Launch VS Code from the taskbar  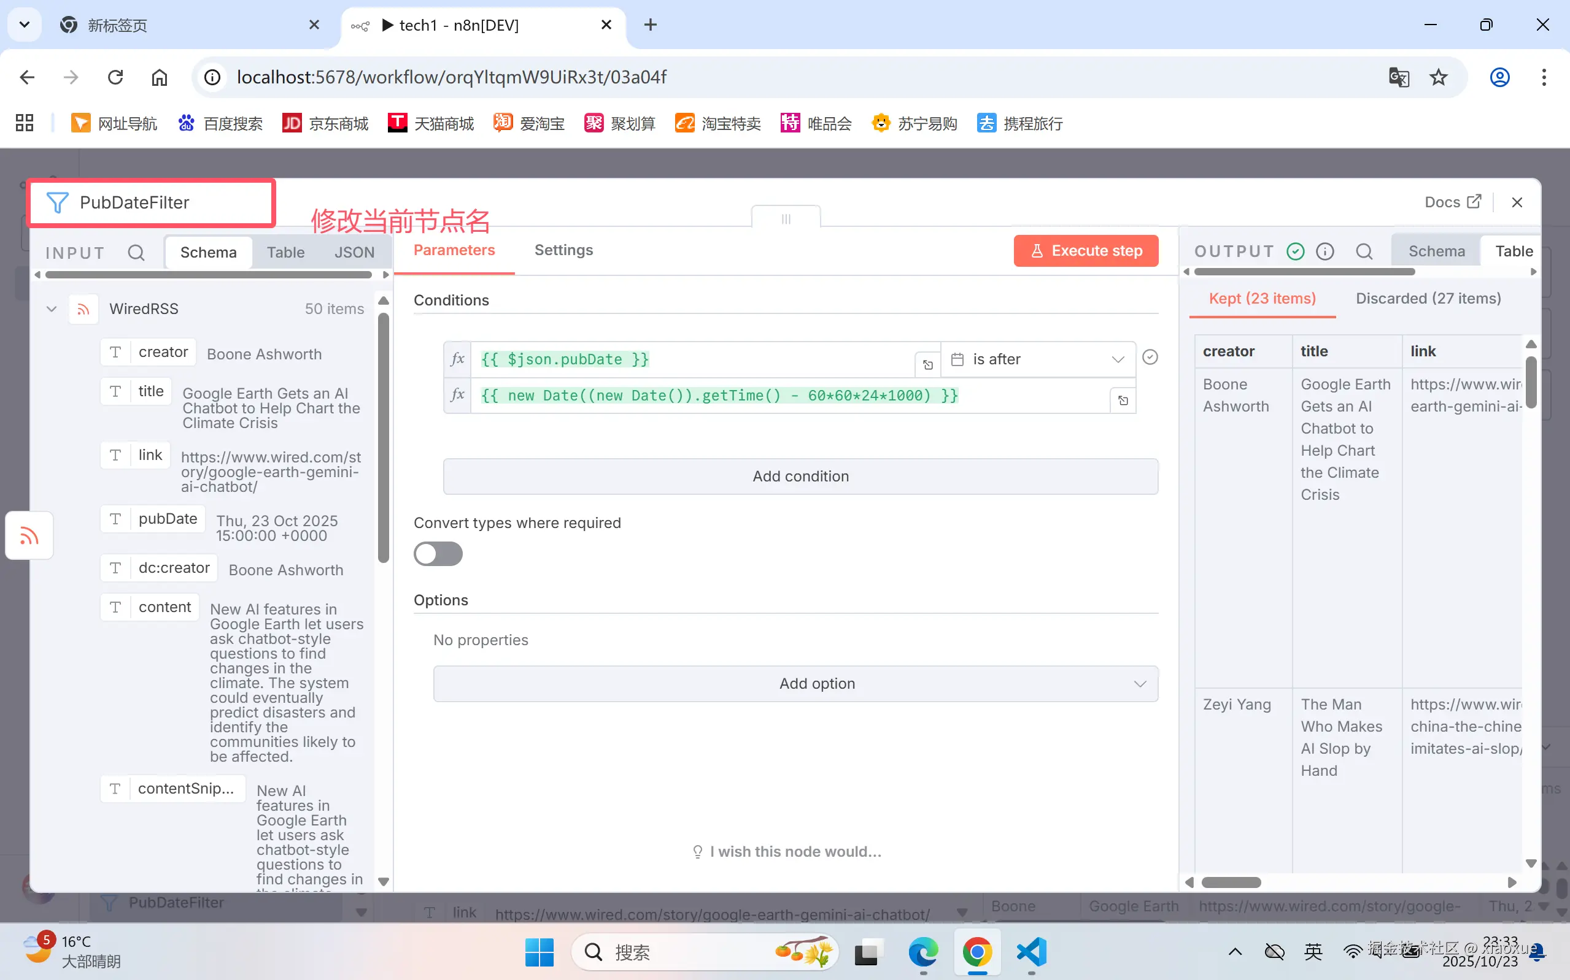coord(1031,953)
